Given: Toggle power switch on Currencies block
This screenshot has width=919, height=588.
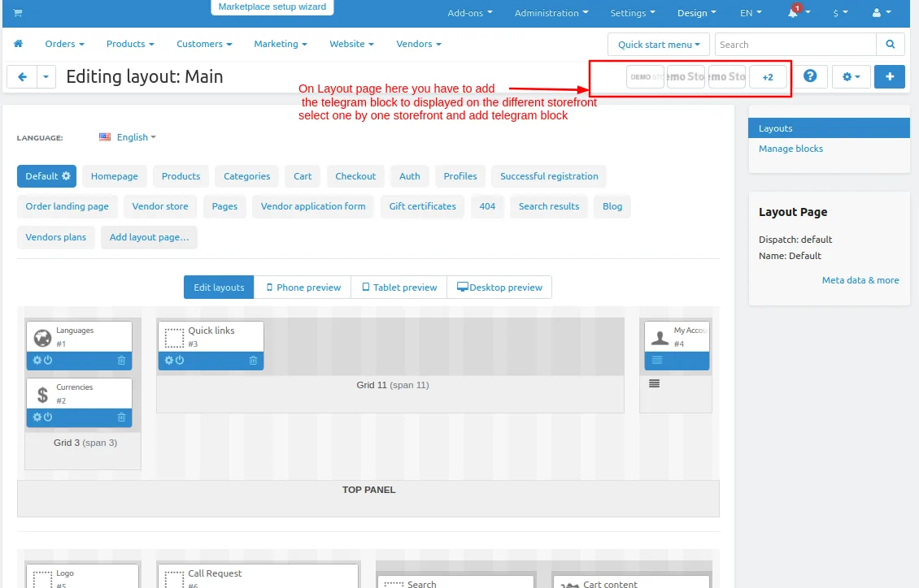Looking at the screenshot, I should (x=48, y=417).
